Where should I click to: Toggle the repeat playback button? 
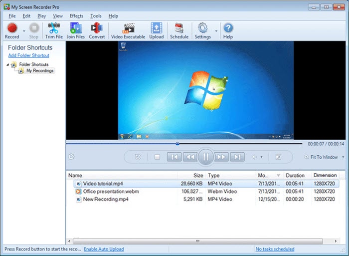pyautogui.click(x=138, y=157)
